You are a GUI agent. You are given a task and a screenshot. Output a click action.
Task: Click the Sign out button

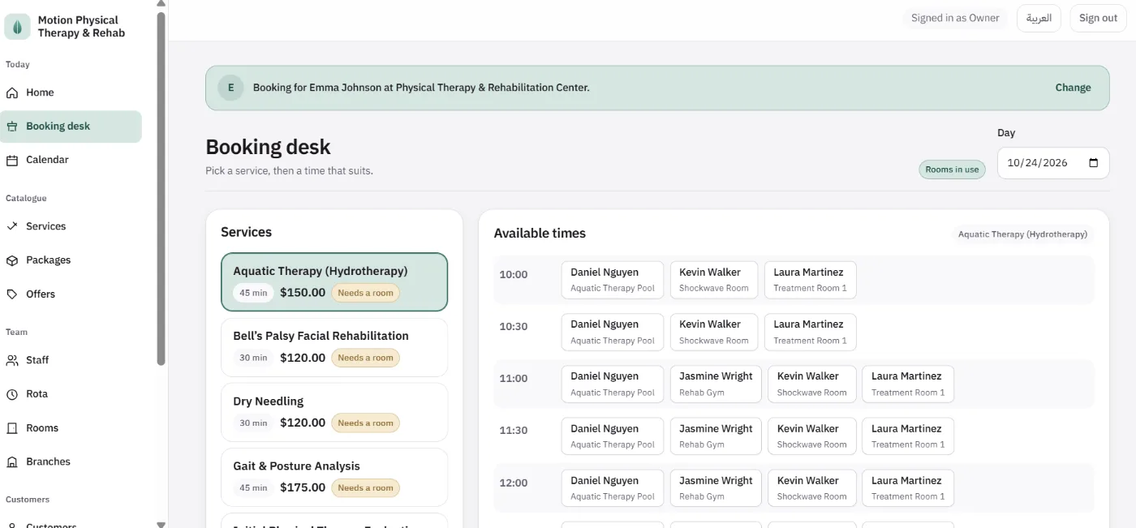1098,18
